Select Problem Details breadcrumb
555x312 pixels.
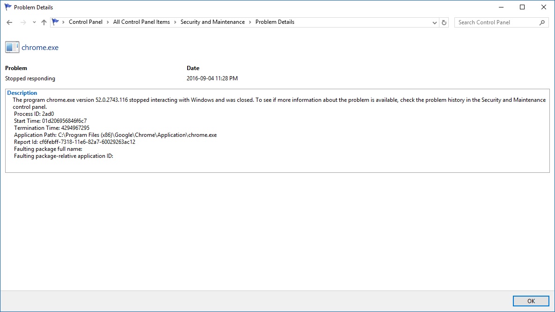[275, 22]
